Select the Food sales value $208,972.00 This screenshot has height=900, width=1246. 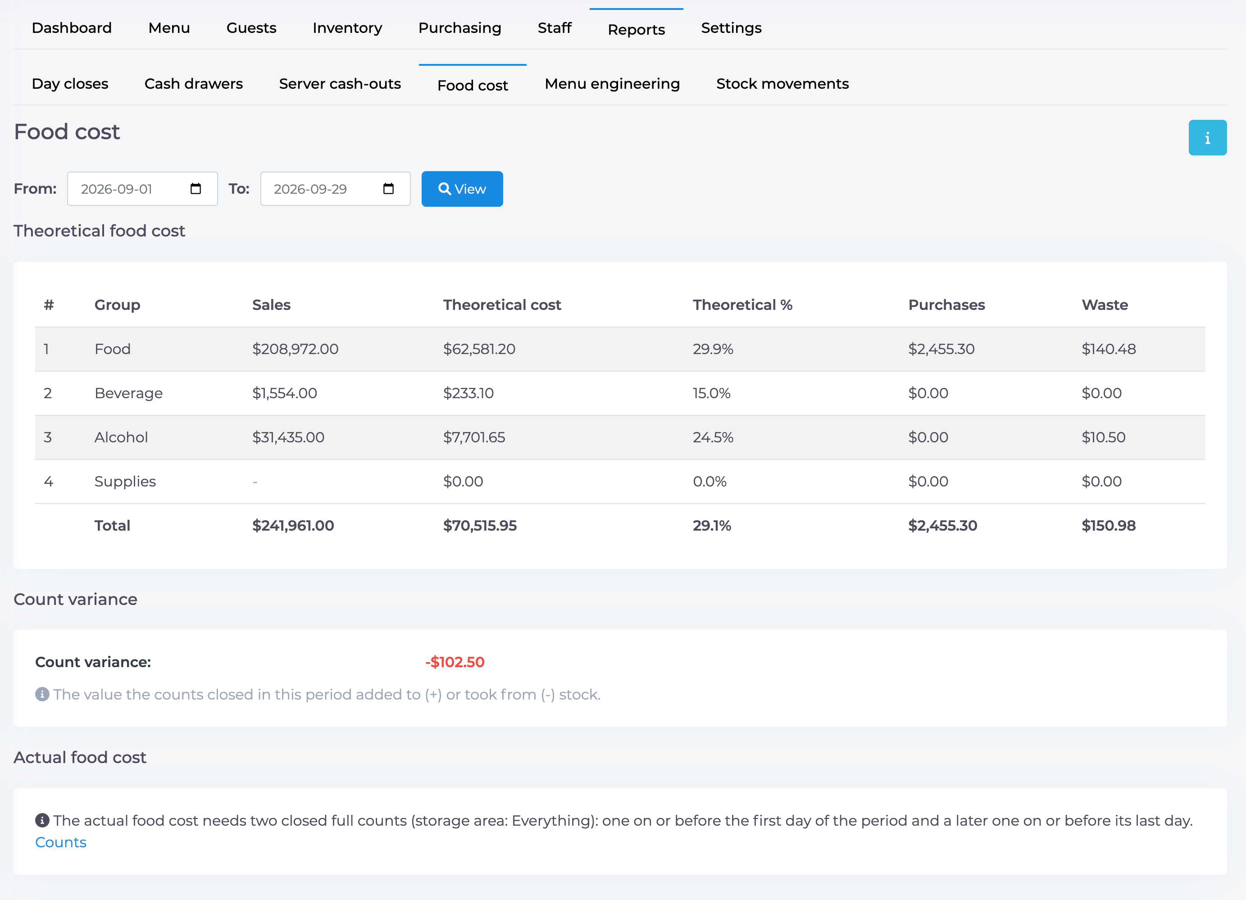click(x=296, y=349)
